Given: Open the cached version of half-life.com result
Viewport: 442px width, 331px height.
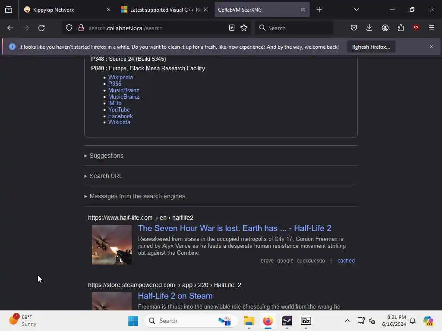Looking at the screenshot, I should pyautogui.click(x=346, y=261).
